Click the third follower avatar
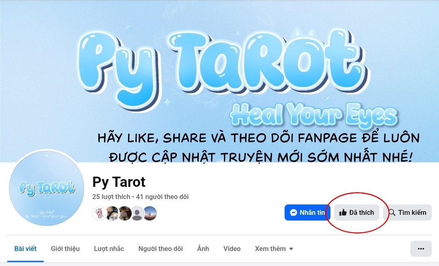This screenshot has height=266, width=439. [x=125, y=214]
